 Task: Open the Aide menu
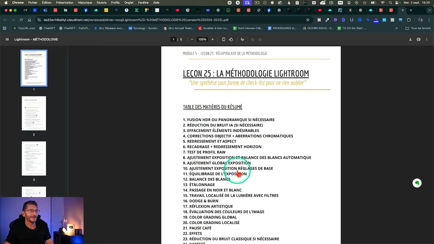click(x=156, y=3)
